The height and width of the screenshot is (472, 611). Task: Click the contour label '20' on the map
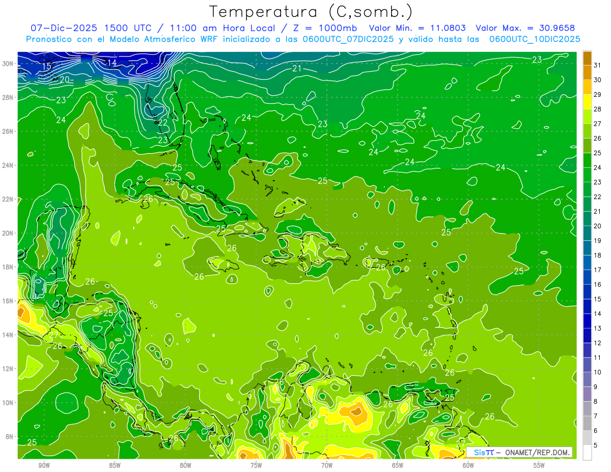pyautogui.click(x=65, y=80)
